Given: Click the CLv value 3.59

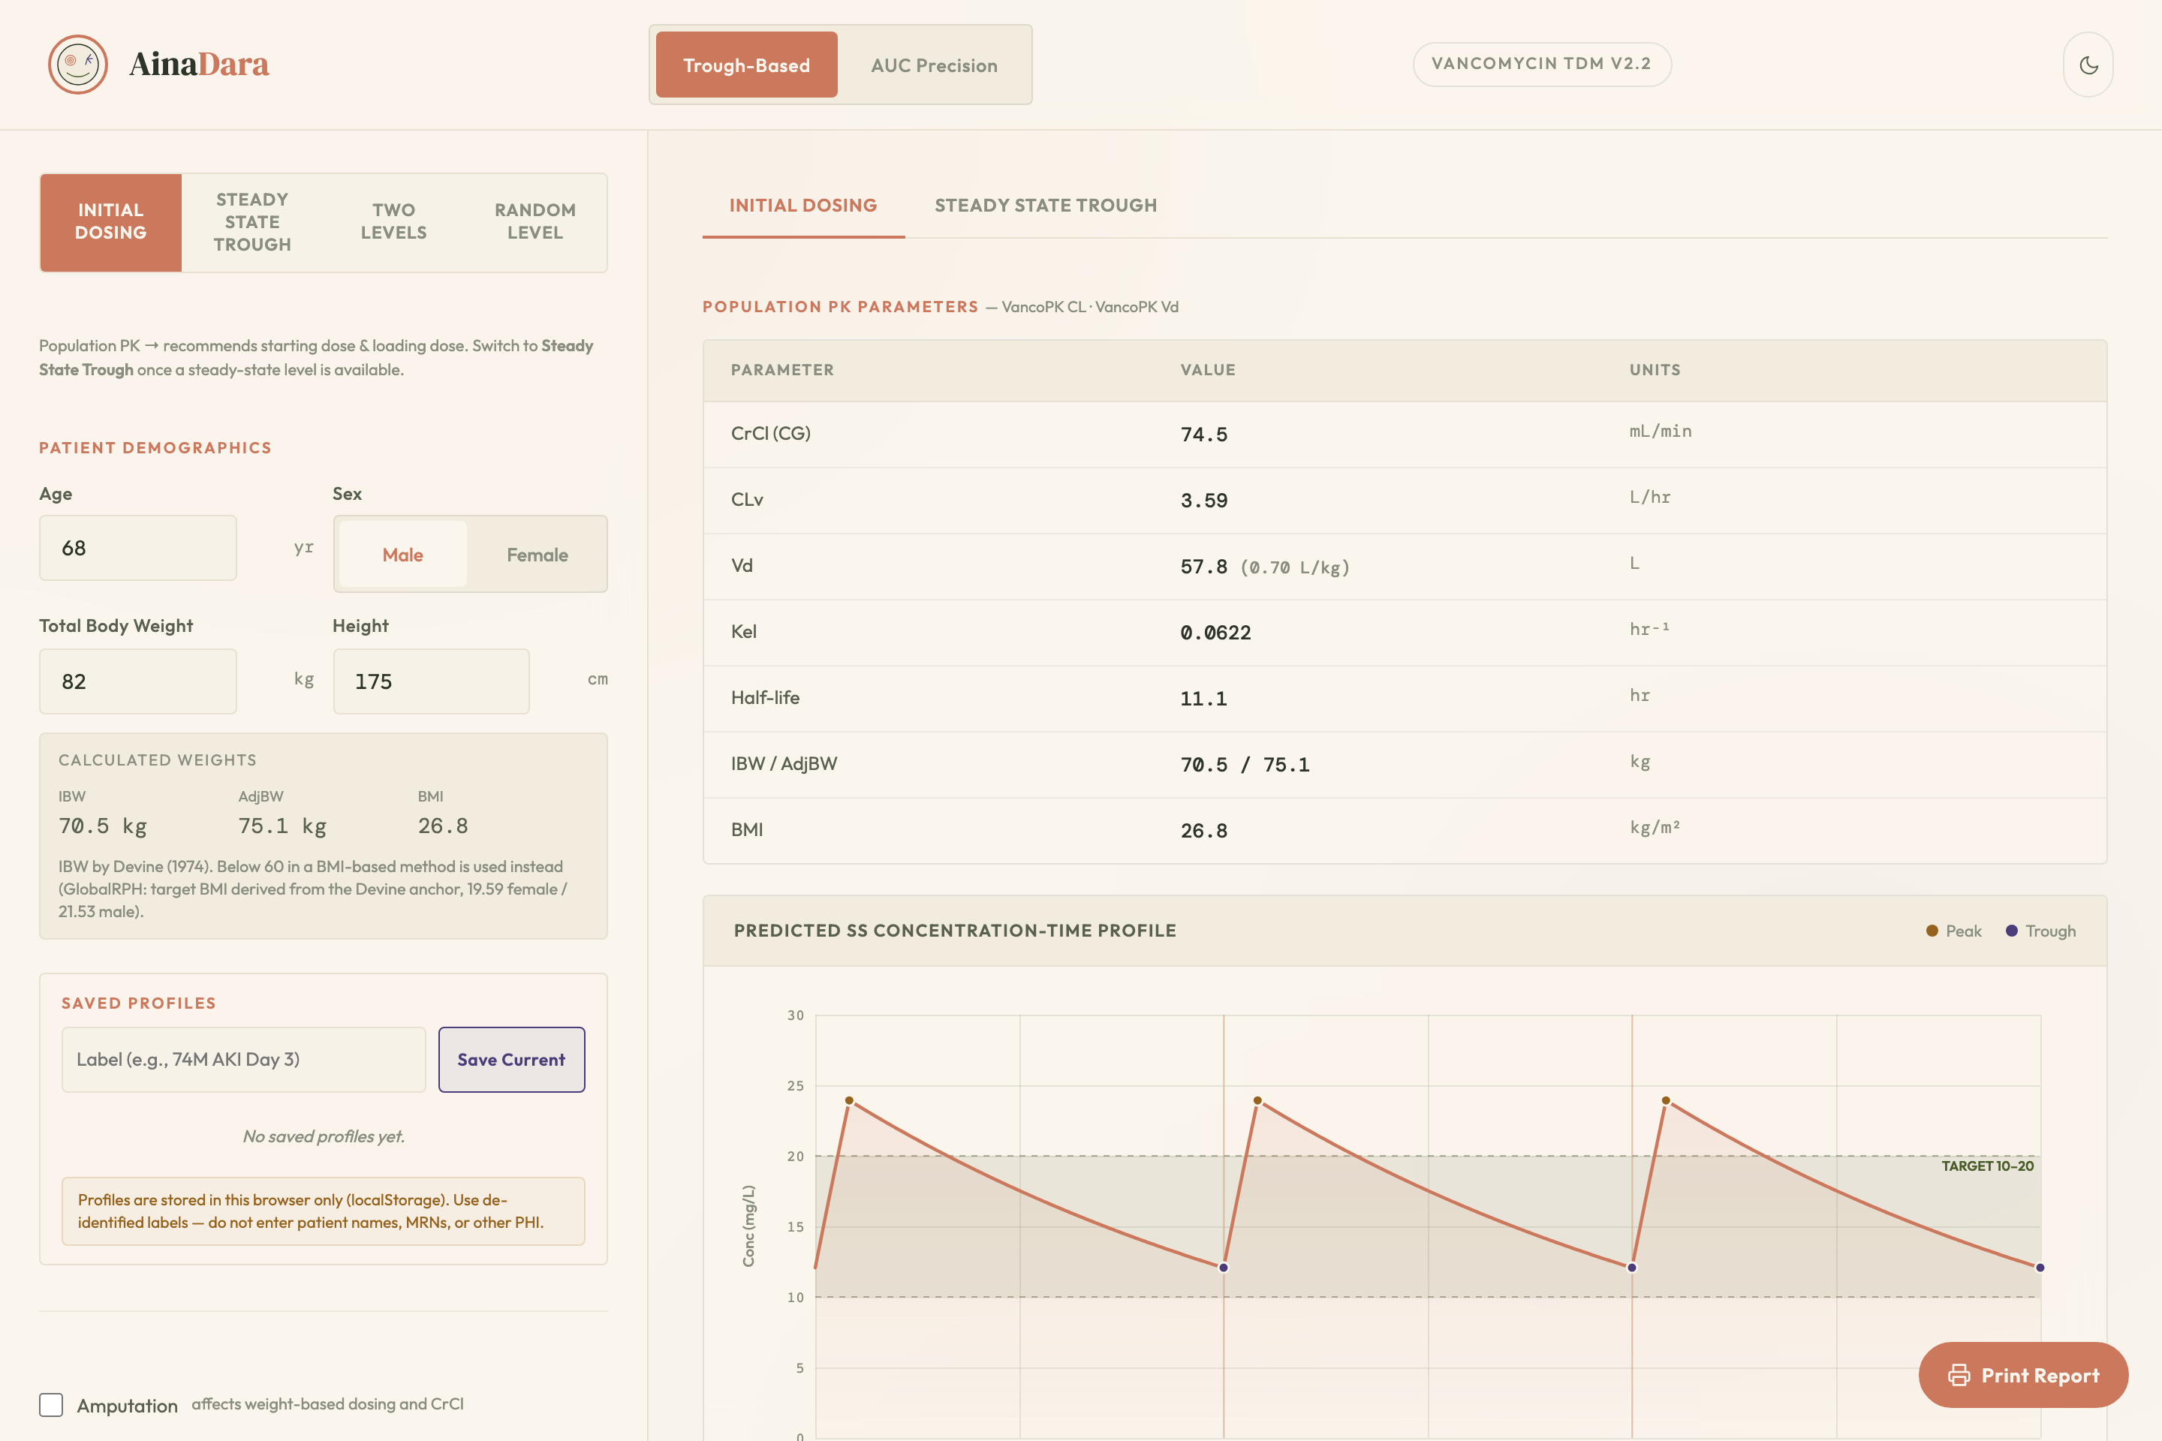Looking at the screenshot, I should (1203, 500).
